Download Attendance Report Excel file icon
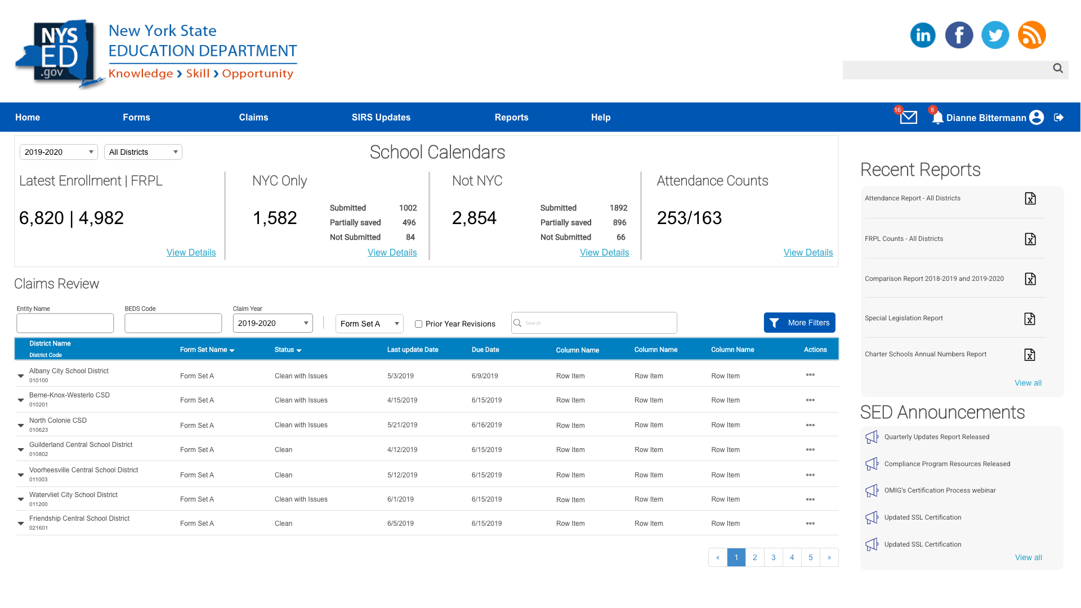Image resolution: width=1081 pixels, height=608 pixels. point(1030,199)
